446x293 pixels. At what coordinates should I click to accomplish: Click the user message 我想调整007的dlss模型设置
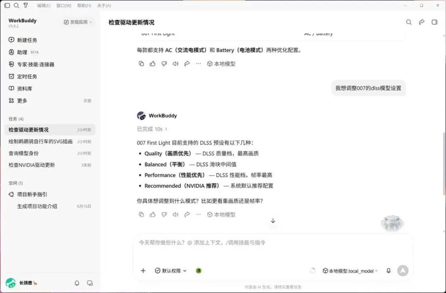click(368, 88)
